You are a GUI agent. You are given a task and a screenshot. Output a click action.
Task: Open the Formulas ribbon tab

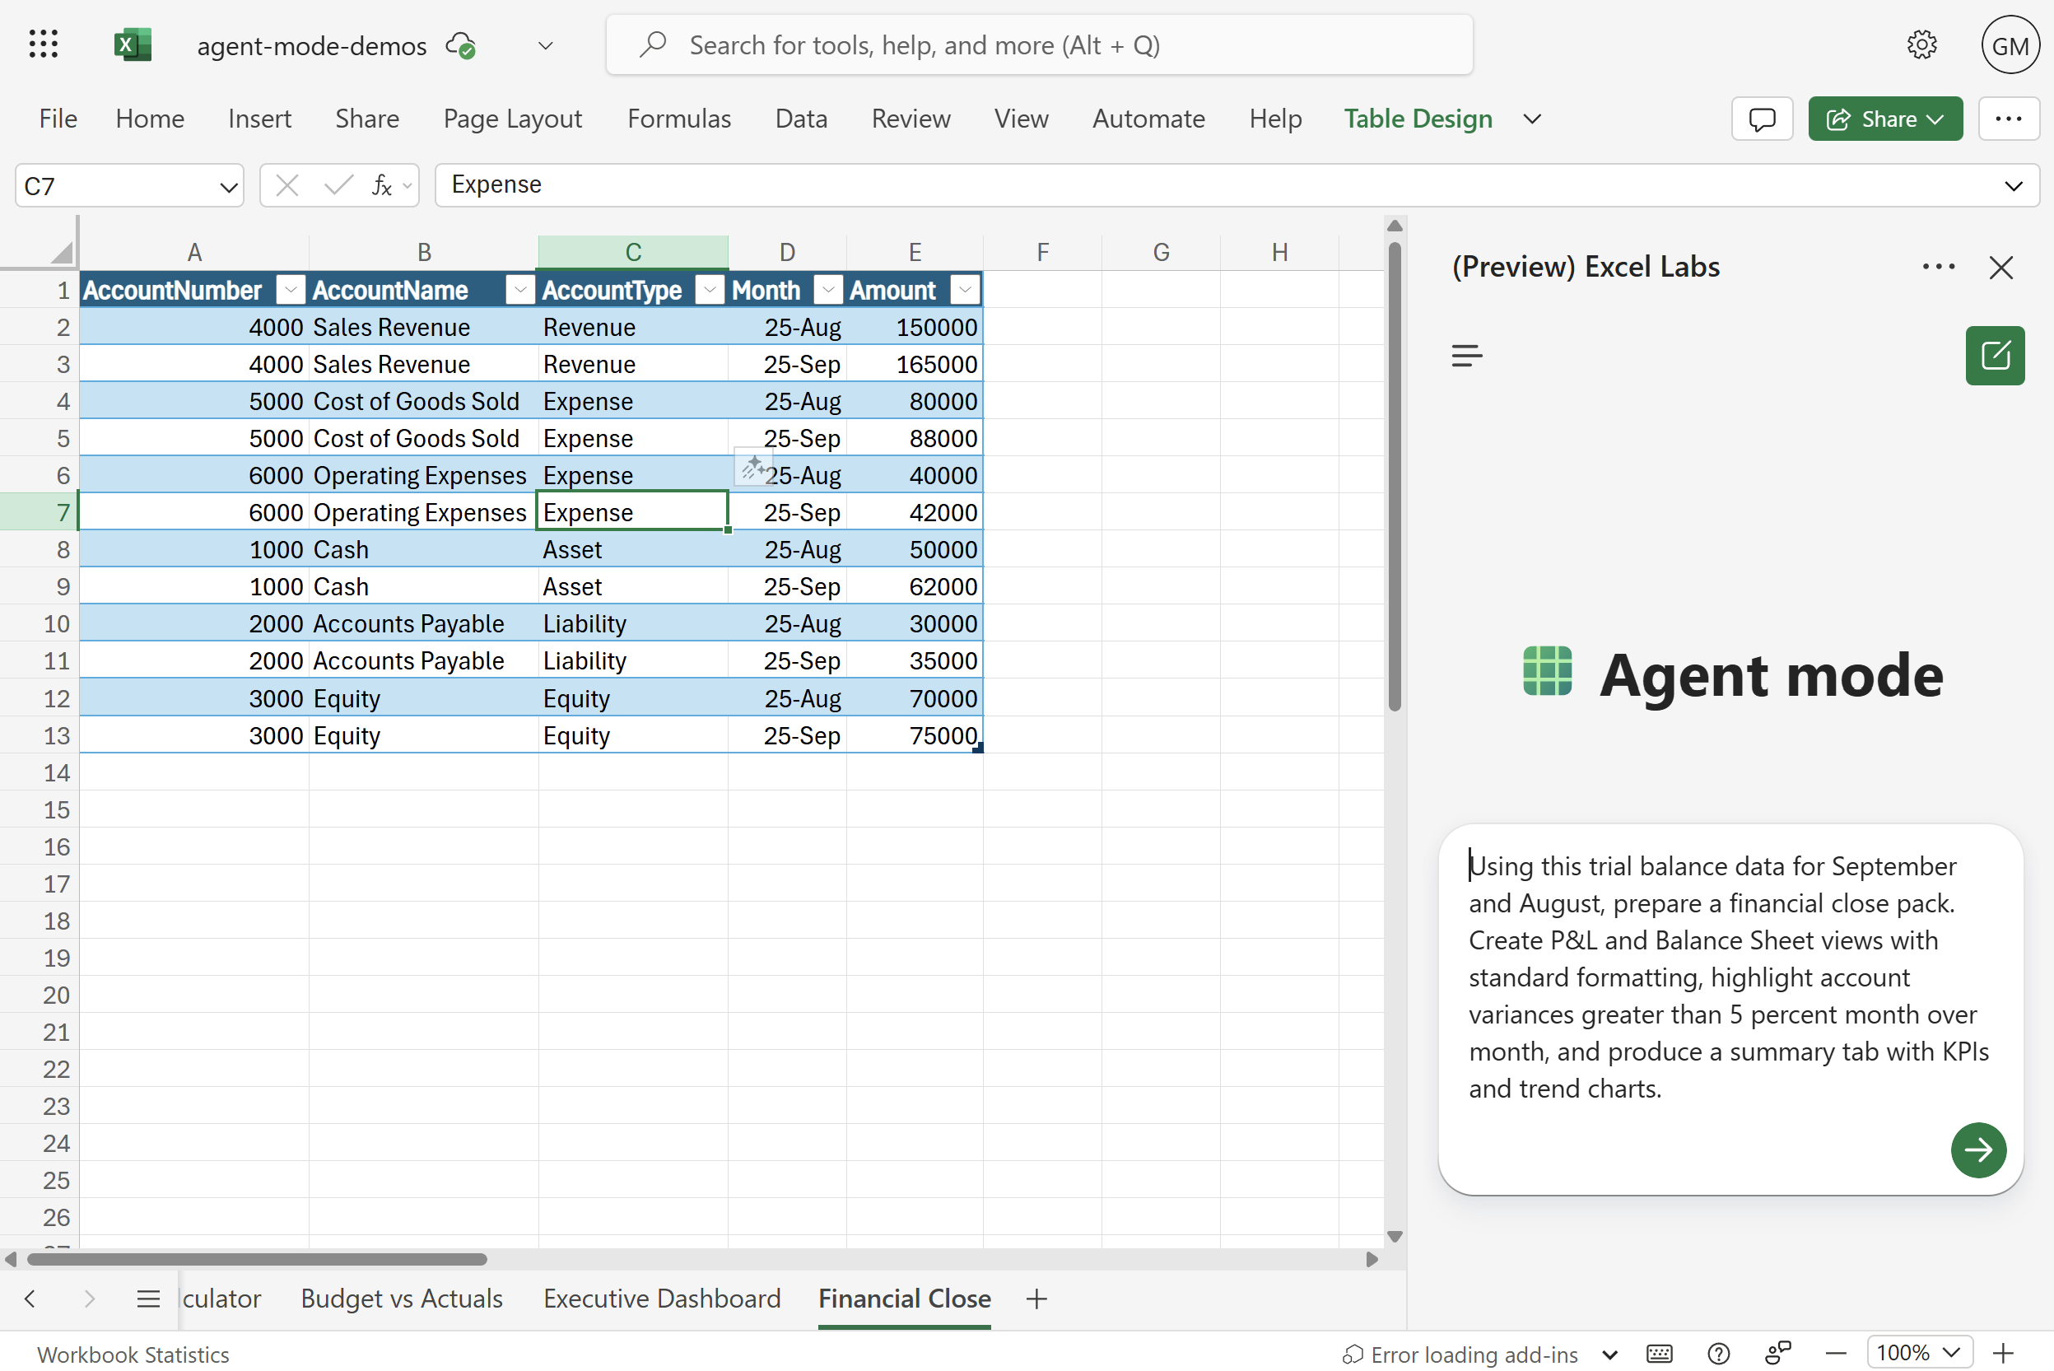[678, 119]
